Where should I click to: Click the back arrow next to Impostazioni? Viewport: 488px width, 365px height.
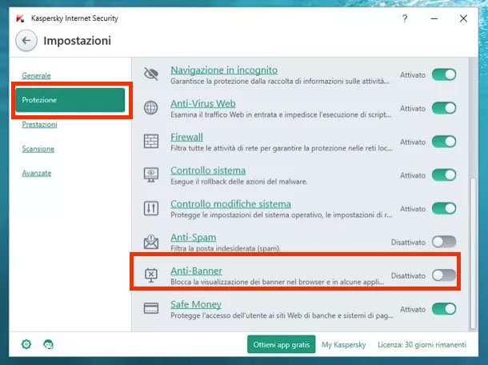pos(27,40)
